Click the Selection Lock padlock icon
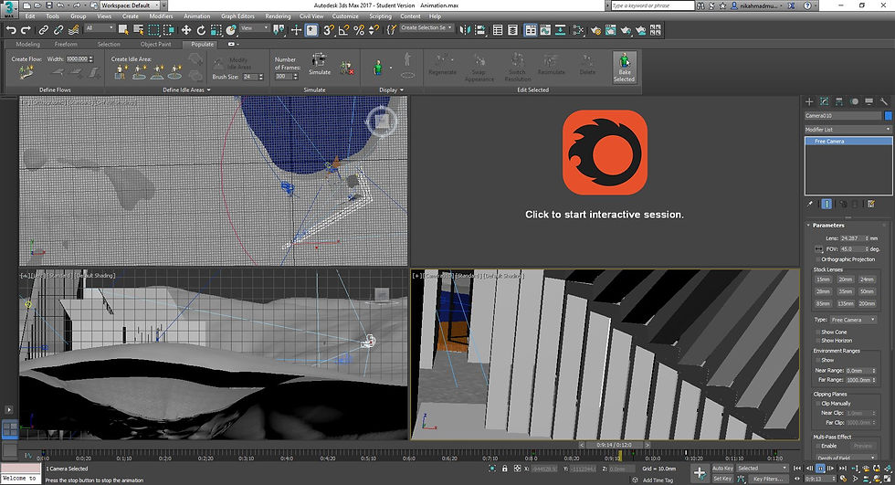Screen dimensions: 895x485 point(504,469)
